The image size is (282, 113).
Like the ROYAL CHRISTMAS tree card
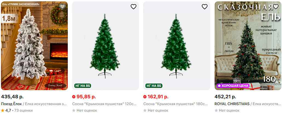click(x=275, y=7)
